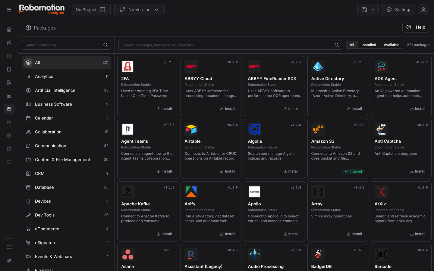The image size is (434, 271).
Task: Install the ABBYY Cloud package
Action: click(228, 109)
